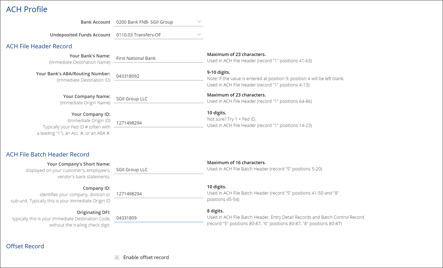Click 'record "1" positions 4-13' hint text
Image resolution: width=443 pixels, height=268 pixels.
pos(283,85)
